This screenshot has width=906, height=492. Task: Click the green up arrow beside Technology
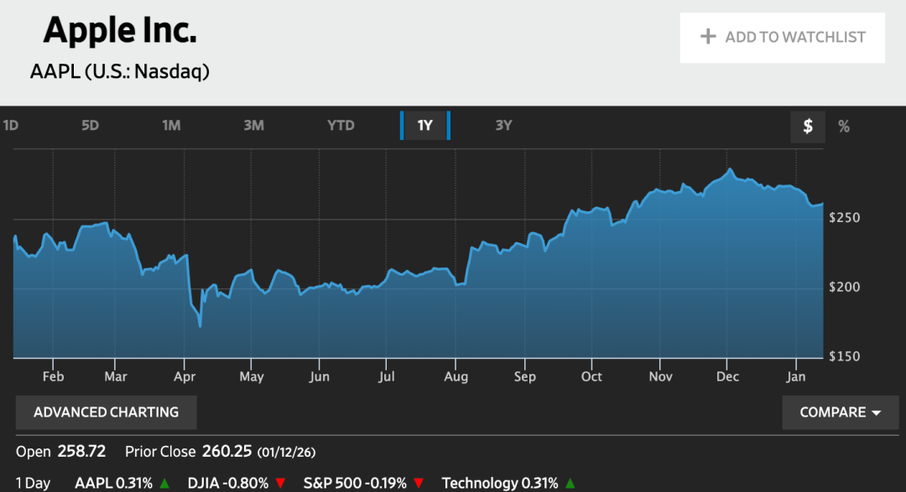pos(570,484)
